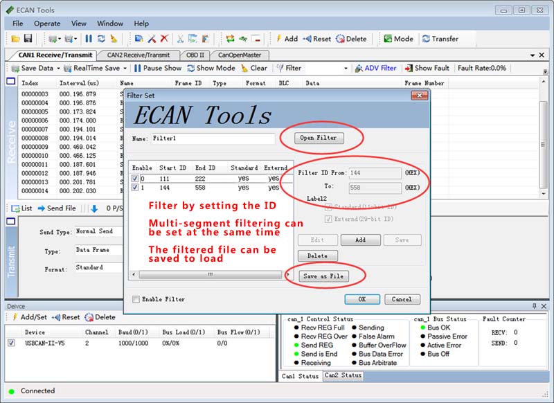Image resolution: width=554 pixels, height=403 pixels.
Task: Click the Send File arrow icon
Action: point(41,208)
